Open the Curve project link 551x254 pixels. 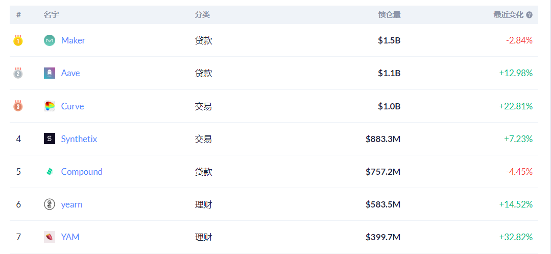tap(73, 106)
